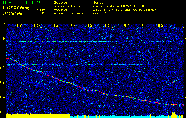186x118 pixels.
Task: Click the 0.6 frequency axis label
Action: coord(2,112)
